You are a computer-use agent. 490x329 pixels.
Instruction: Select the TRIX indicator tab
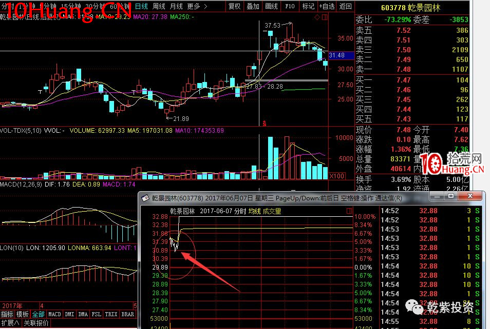[x=111, y=314]
